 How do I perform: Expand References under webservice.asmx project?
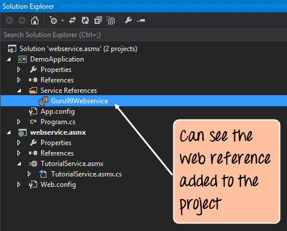click(19, 153)
